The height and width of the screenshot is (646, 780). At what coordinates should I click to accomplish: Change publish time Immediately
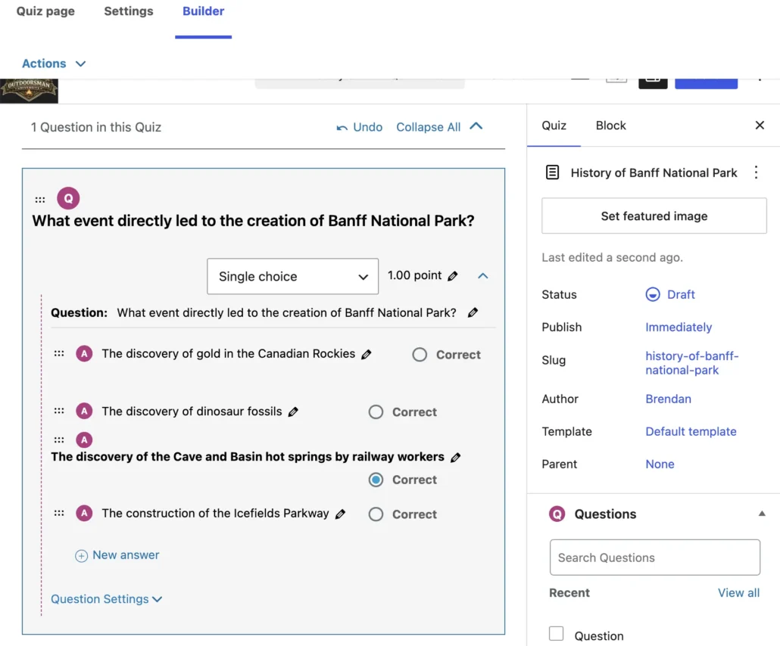point(679,328)
